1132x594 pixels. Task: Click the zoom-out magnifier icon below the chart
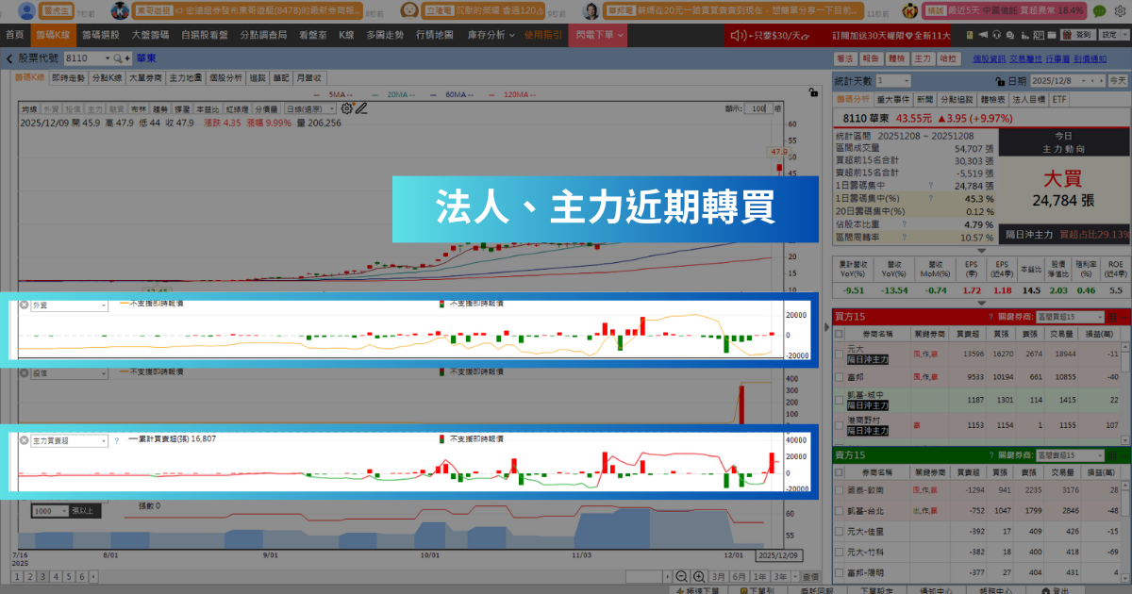[681, 576]
